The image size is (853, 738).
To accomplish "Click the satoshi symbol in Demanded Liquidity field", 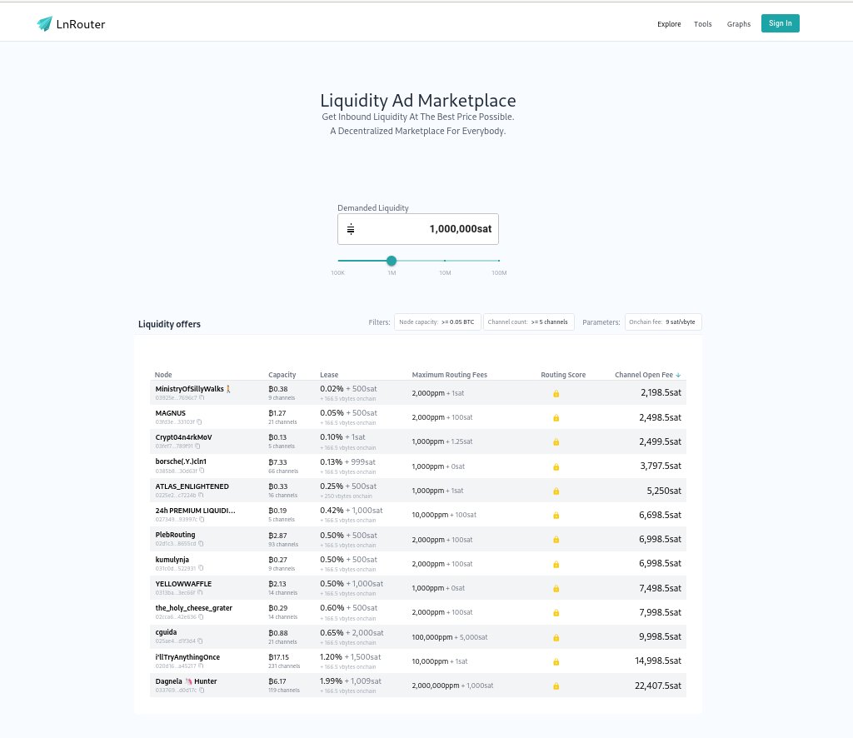I will (351, 229).
